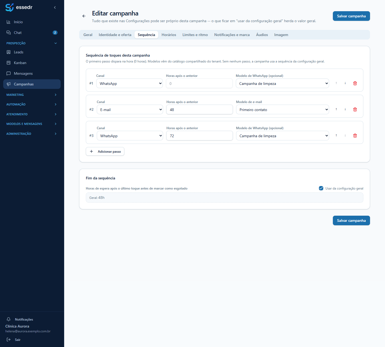Expand the Automação sidebar section
The width and height of the screenshot is (385, 347).
pos(32,104)
